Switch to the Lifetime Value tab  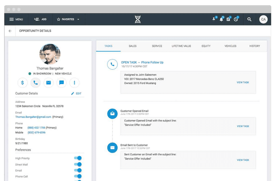click(x=181, y=46)
